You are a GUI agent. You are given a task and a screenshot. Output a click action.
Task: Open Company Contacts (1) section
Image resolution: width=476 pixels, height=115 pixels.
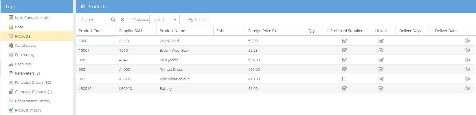33,92
